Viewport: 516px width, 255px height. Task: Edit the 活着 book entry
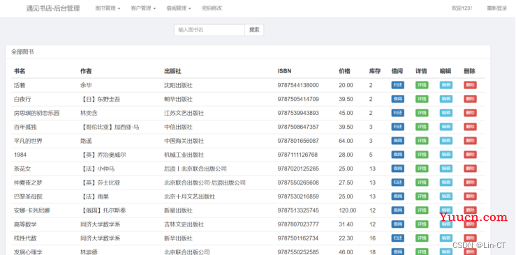[446, 85]
